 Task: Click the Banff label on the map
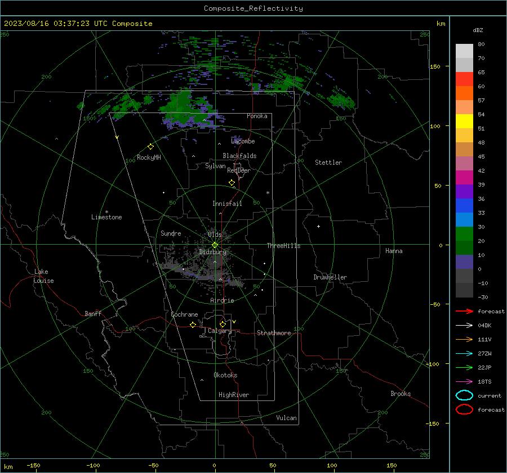pos(93,313)
